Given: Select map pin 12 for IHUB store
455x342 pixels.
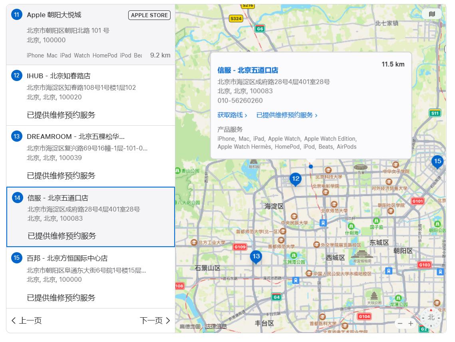Looking at the screenshot, I should pos(296,180).
